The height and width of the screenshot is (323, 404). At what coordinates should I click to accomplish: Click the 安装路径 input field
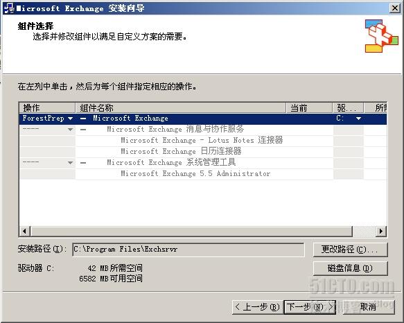click(x=188, y=250)
